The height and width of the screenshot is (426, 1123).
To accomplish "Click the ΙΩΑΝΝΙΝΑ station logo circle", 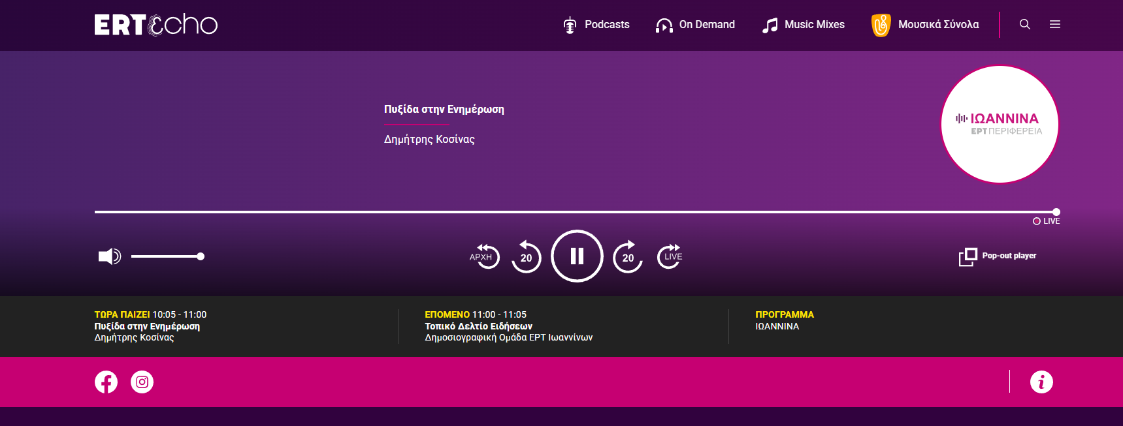I will coord(999,124).
